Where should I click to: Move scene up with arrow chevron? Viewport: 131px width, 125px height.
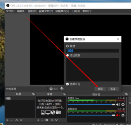coord(17,120)
